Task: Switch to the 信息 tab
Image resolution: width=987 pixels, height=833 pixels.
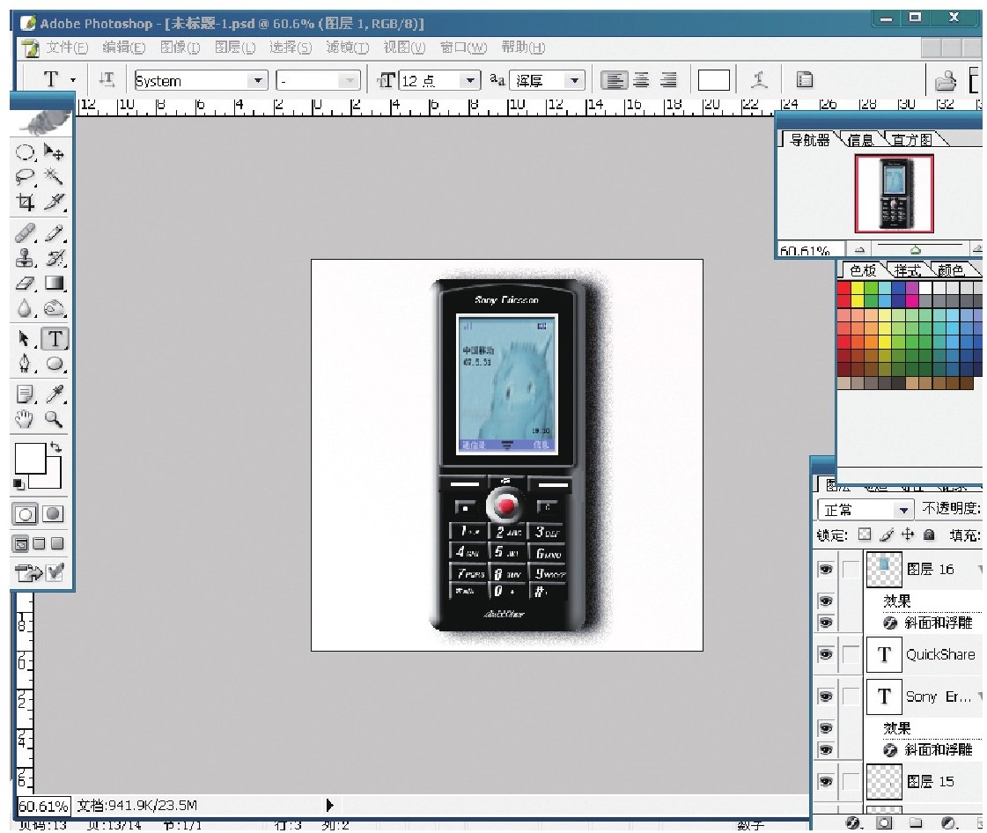Action: [x=860, y=140]
